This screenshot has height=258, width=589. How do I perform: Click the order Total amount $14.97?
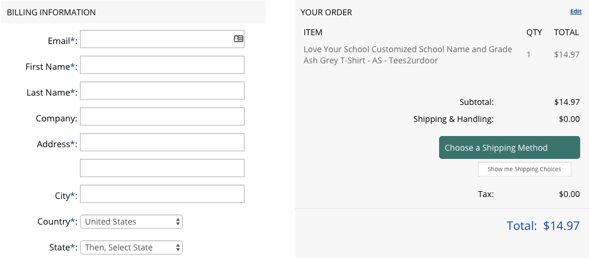(x=561, y=226)
